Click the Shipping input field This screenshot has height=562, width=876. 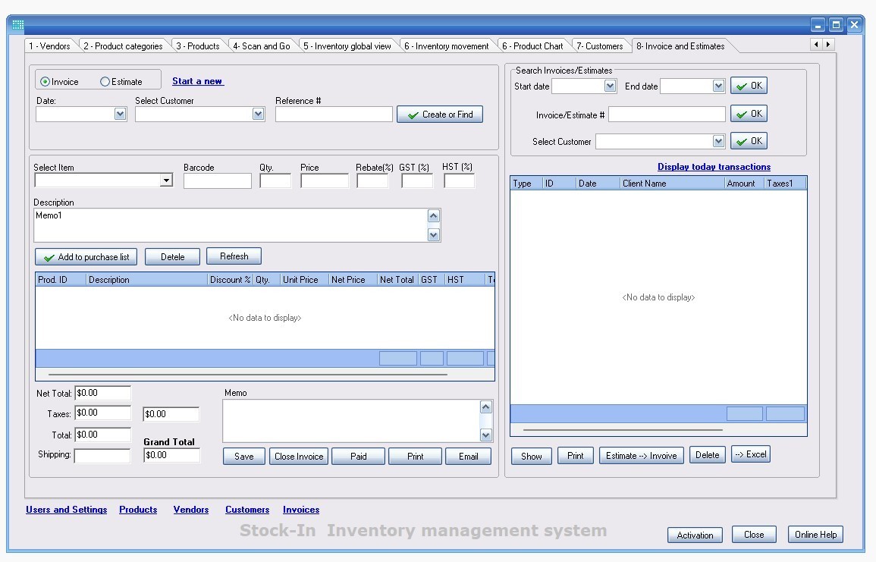pos(103,456)
